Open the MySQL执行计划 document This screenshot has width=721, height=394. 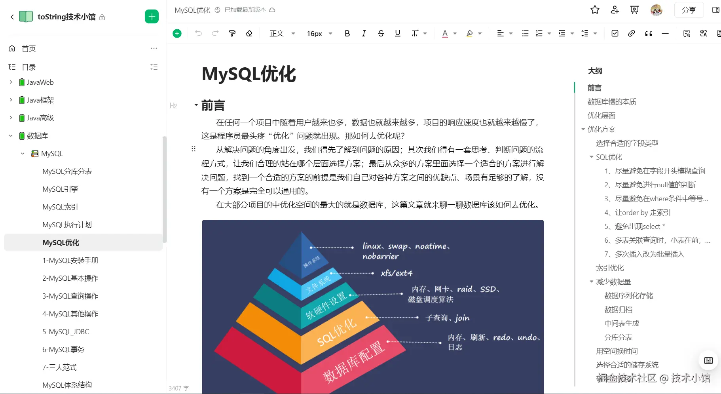coord(67,225)
